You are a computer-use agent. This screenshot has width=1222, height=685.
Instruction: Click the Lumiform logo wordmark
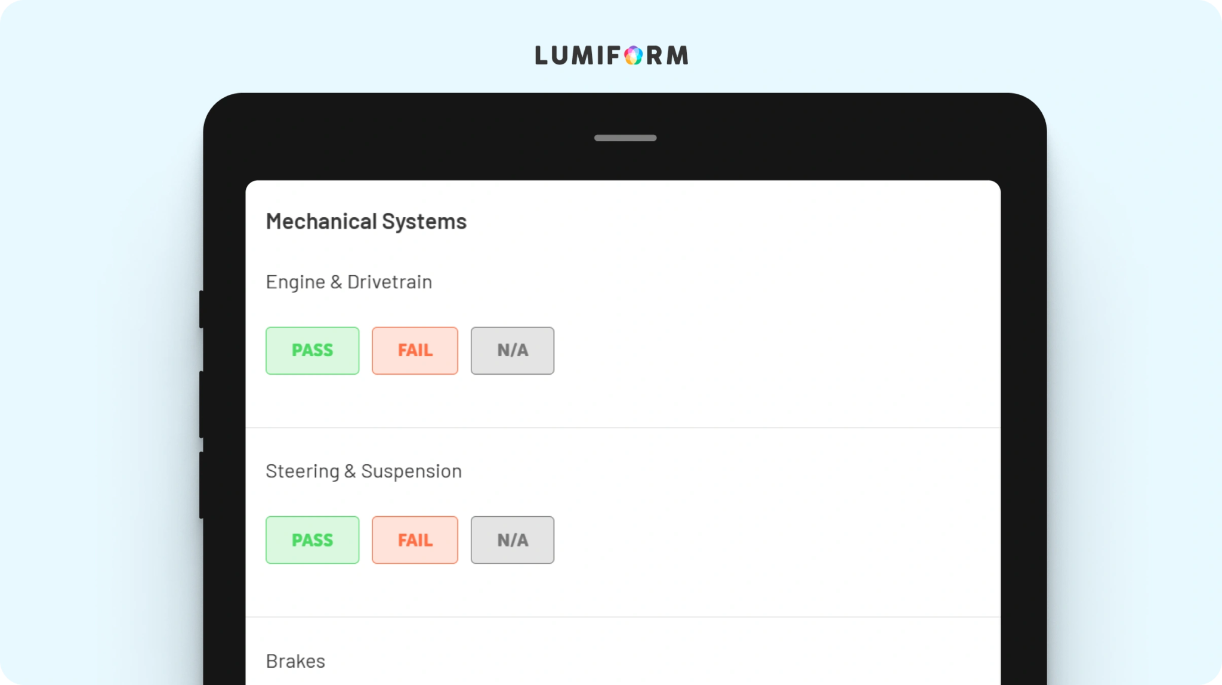coord(612,55)
